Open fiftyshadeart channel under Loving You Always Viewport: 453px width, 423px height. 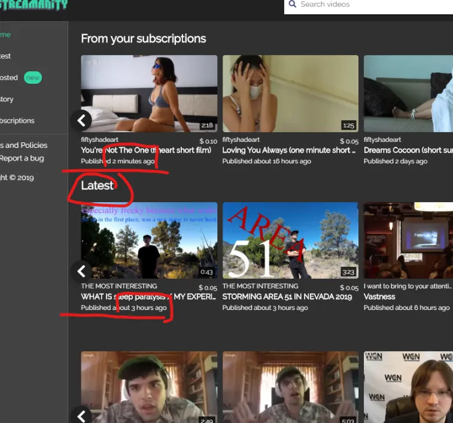(x=241, y=140)
